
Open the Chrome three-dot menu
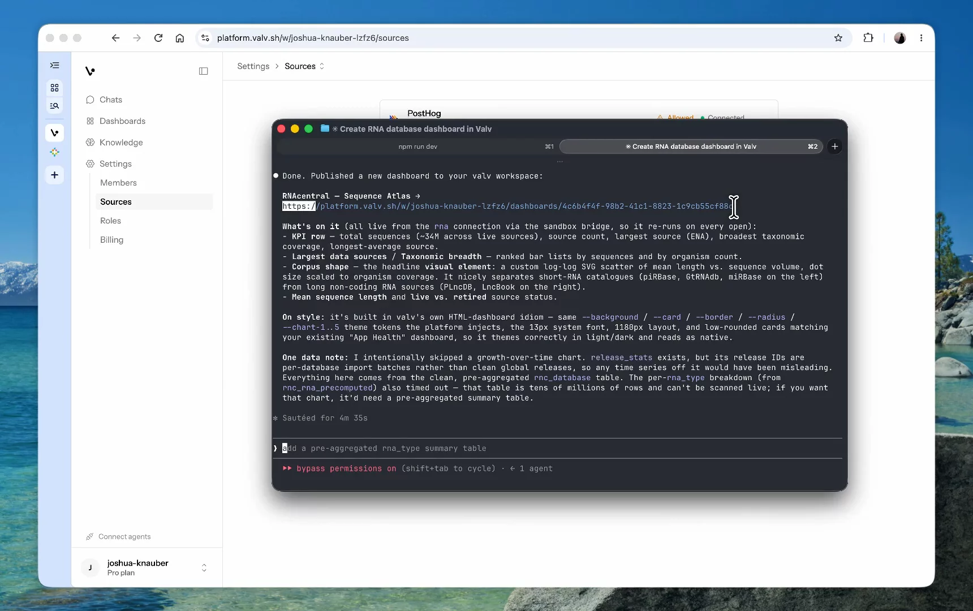[x=922, y=38]
